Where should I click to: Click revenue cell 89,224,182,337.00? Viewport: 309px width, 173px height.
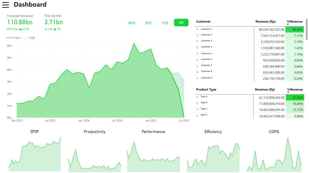click(x=272, y=30)
